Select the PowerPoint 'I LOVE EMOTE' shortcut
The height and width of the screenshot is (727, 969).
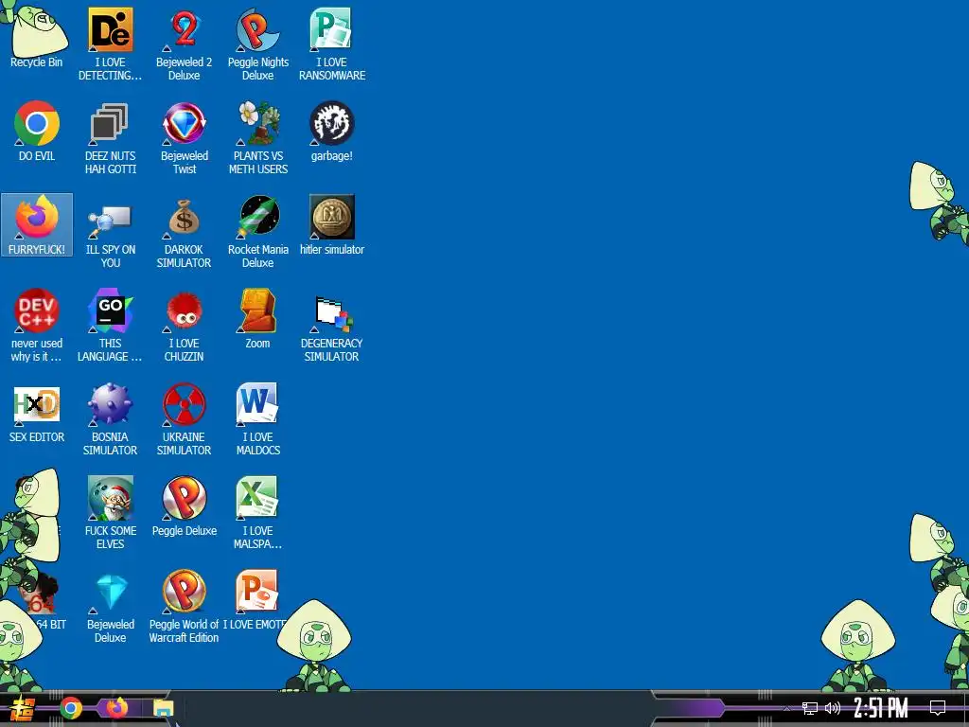click(x=257, y=600)
